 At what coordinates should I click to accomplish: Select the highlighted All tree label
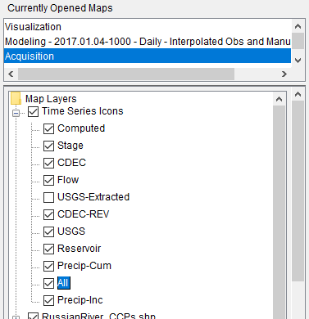[64, 283]
